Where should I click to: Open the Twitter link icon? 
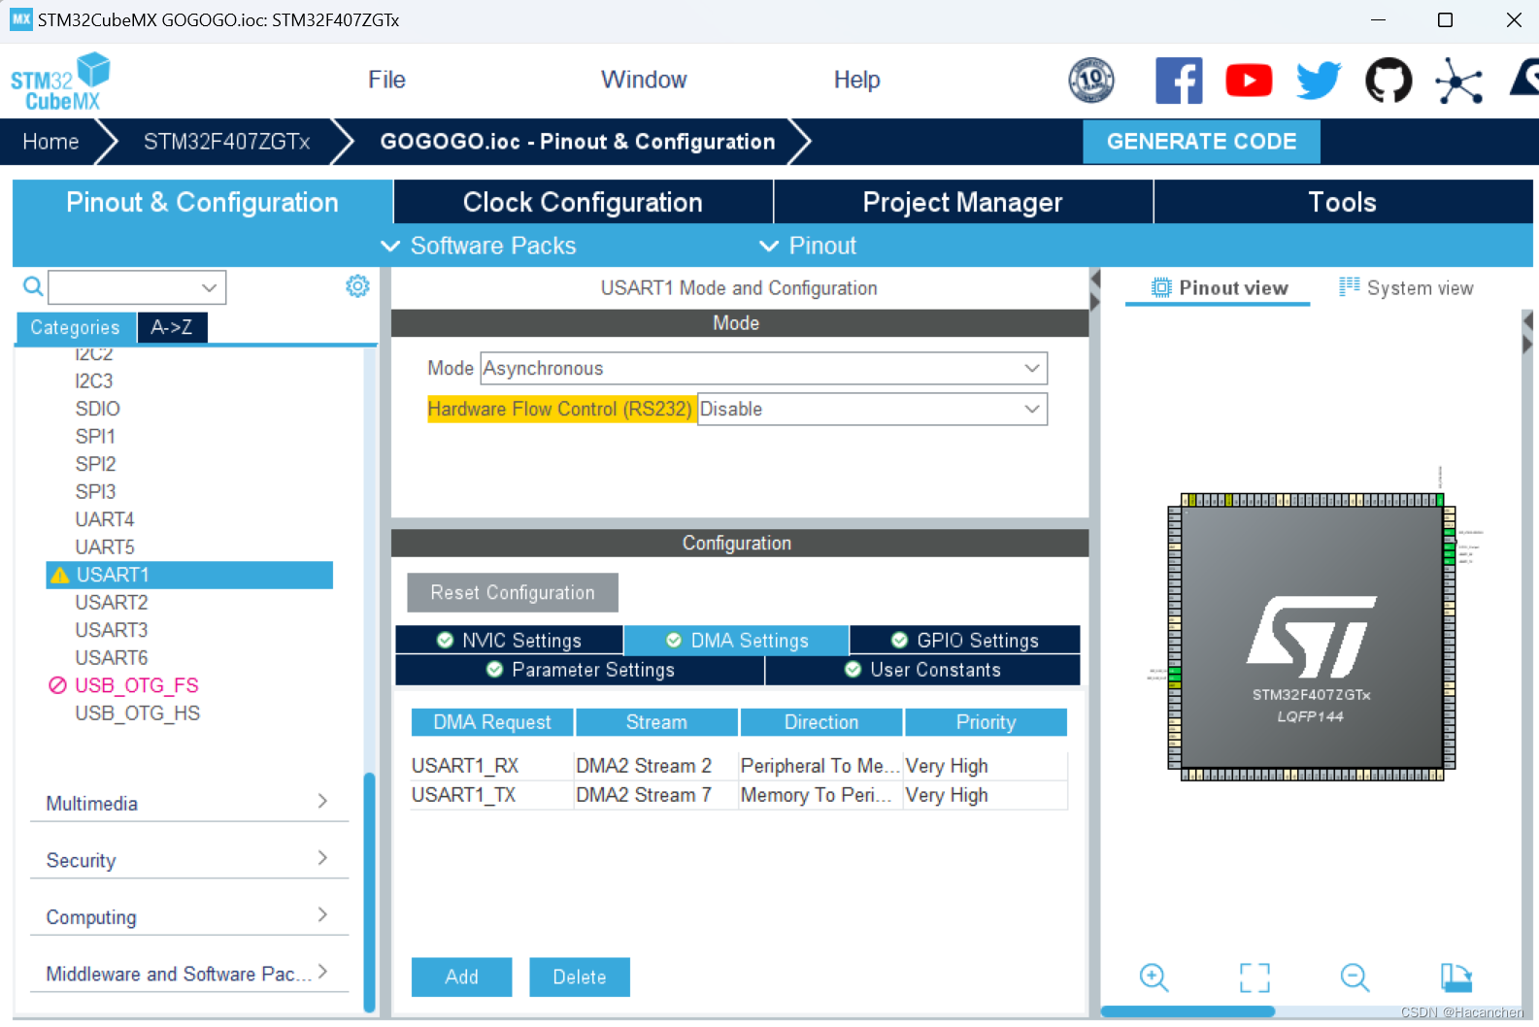coord(1319,81)
